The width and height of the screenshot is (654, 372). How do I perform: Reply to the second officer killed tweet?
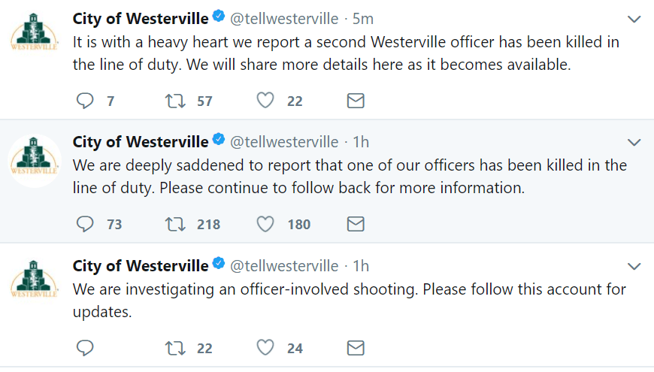pyautogui.click(x=85, y=101)
